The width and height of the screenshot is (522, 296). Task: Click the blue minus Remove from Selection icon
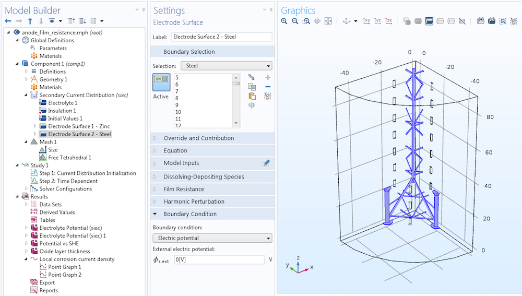[268, 87]
